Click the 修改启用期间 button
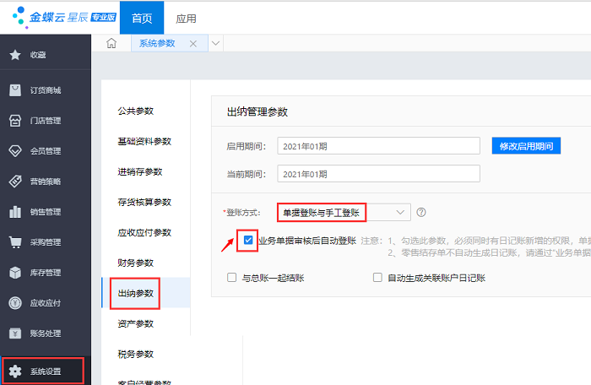Screen dimensions: 591x385 click(x=526, y=146)
